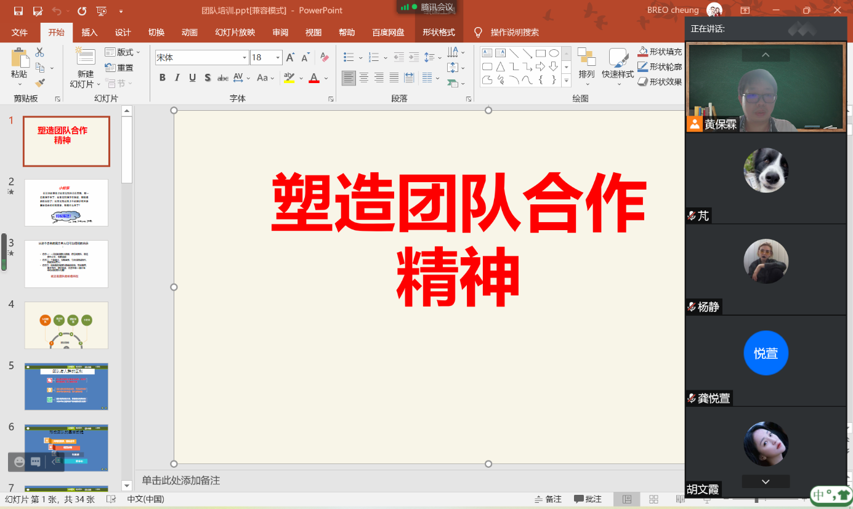Image resolution: width=853 pixels, height=509 pixels.
Task: Choose the oval shape from the shapes gallery
Action: click(x=554, y=54)
